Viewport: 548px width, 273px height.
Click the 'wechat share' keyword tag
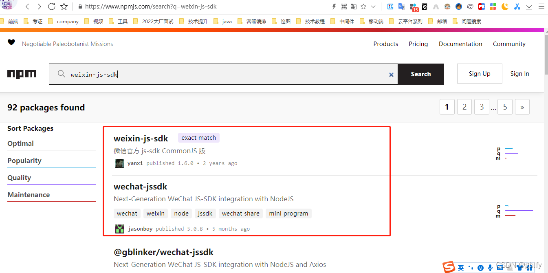pos(240,214)
